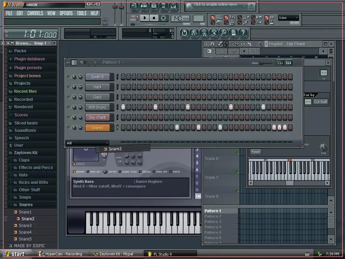Toggle the Playlist snap magnet icon
The width and height of the screenshot is (345, 259).
(212, 44)
